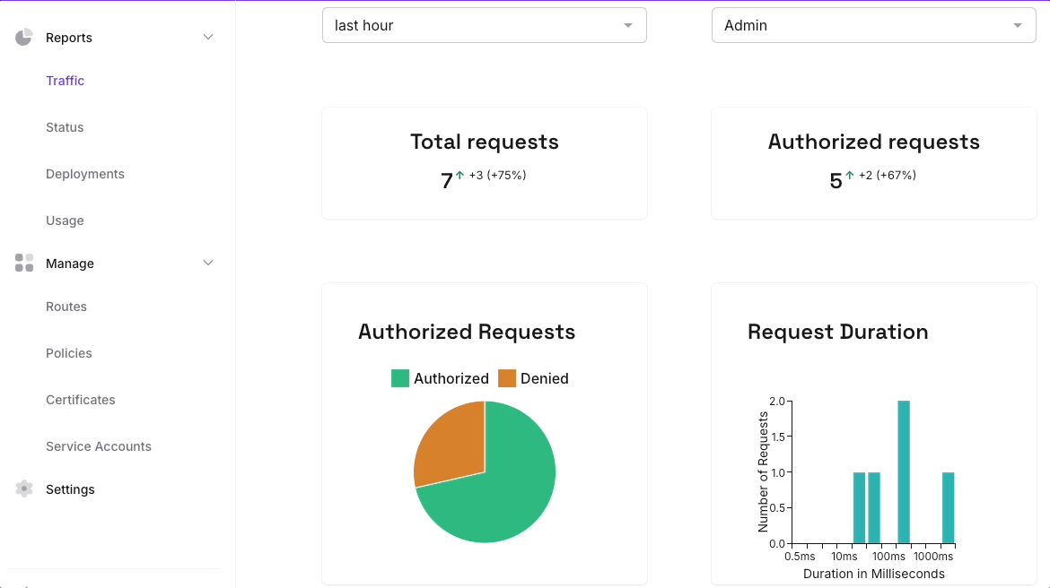This screenshot has height=588, width=1050.
Task: Click the orange Denied legend swatch
Action: (x=506, y=378)
